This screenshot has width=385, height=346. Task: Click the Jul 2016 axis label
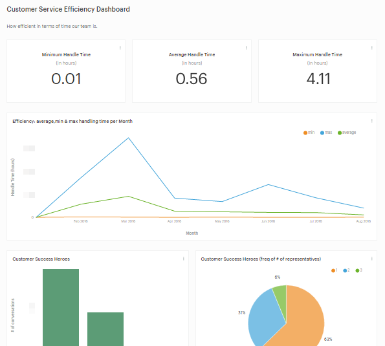tap(316, 221)
